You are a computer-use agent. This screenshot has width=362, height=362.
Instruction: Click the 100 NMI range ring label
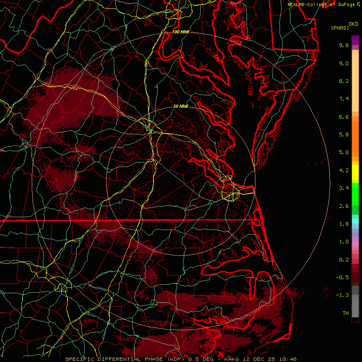[x=181, y=32]
